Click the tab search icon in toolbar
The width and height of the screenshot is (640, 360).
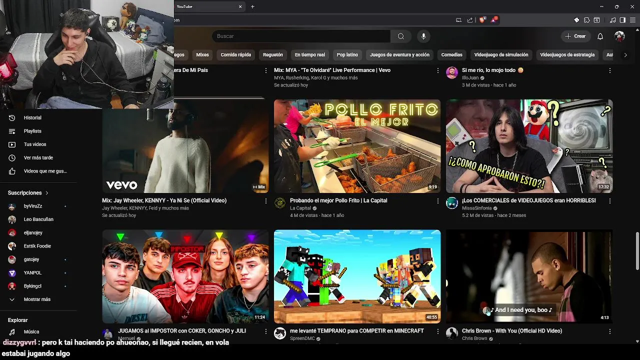pos(596,20)
